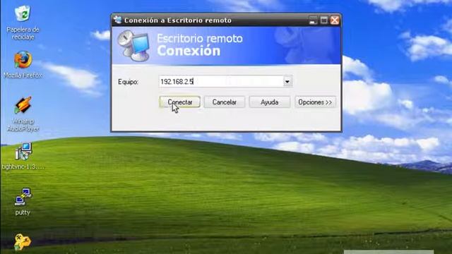Open help with the Ayuda button
The image size is (452, 254).
pyautogui.click(x=270, y=102)
